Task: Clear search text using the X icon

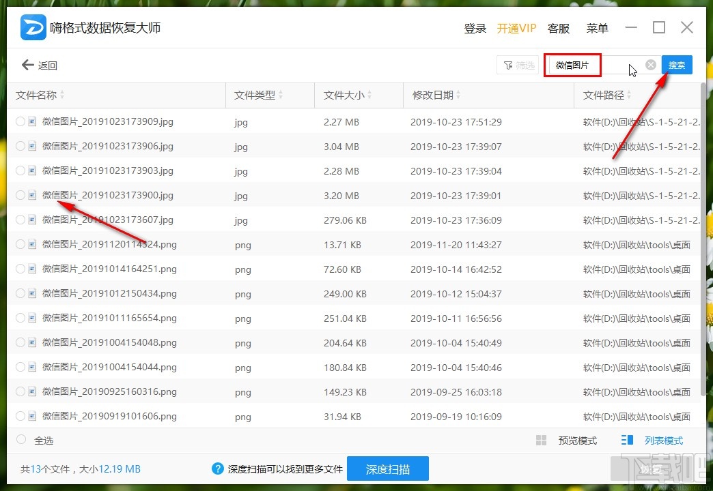Action: [x=649, y=64]
